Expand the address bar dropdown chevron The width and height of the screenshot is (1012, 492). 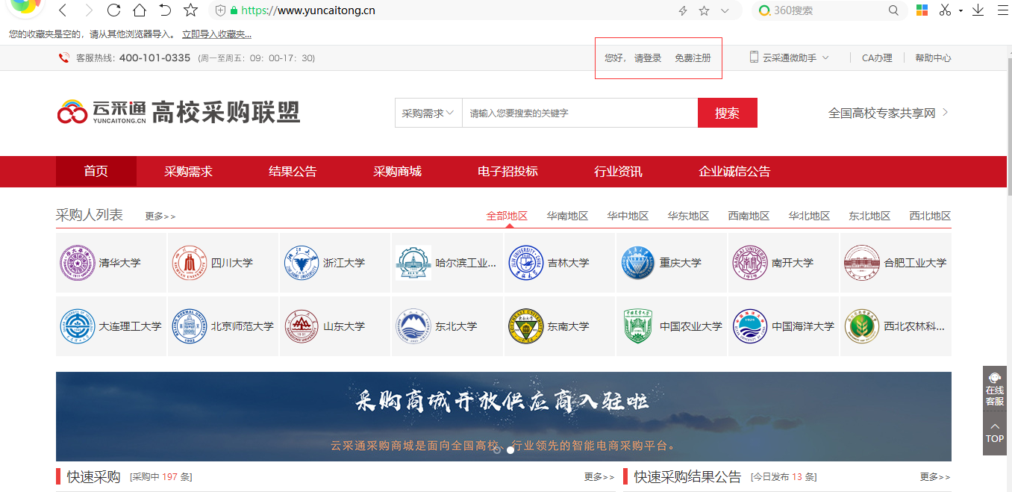point(725,10)
